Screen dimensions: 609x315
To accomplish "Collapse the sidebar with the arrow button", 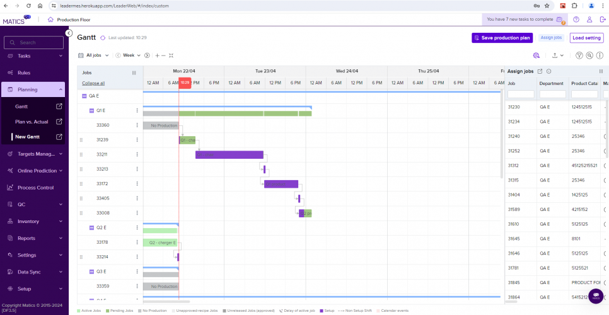I will pos(69,33).
